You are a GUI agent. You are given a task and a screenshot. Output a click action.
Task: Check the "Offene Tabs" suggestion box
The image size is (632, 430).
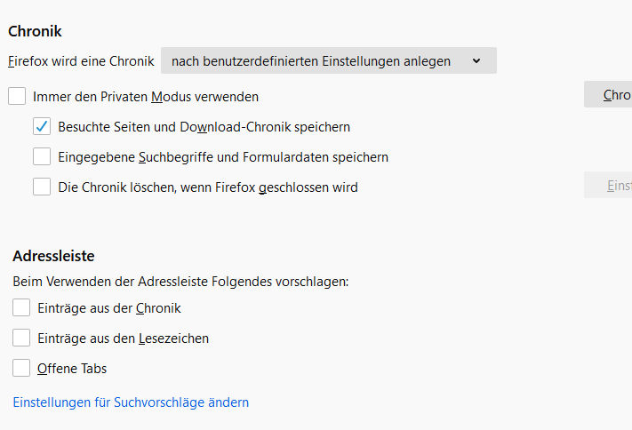coord(21,368)
